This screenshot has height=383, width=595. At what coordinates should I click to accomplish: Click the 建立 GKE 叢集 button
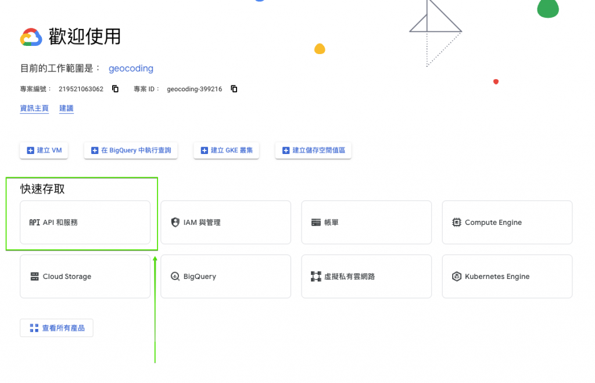tap(227, 151)
